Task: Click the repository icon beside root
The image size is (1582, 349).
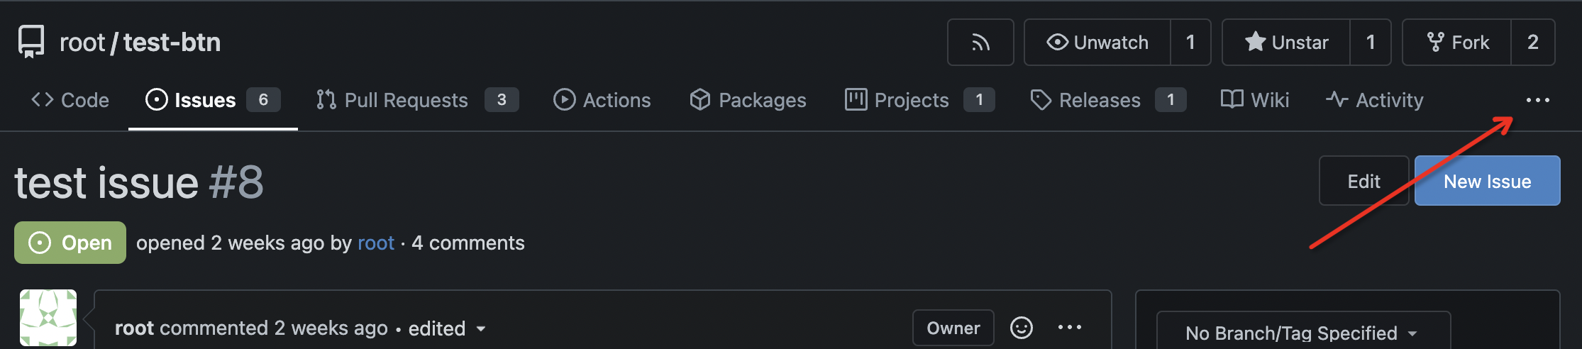Action: click(31, 43)
